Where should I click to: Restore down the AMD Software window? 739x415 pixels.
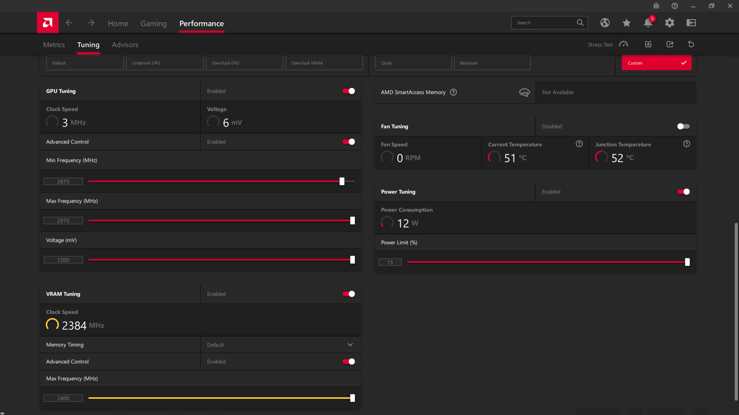(712, 6)
